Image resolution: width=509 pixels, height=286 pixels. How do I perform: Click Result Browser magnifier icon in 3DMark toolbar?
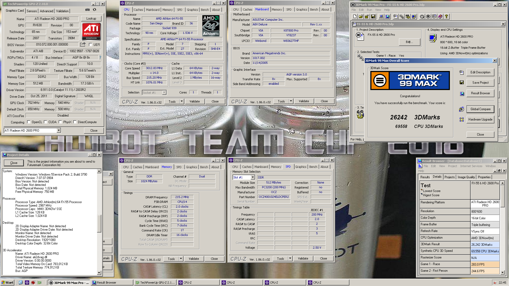(387, 17)
